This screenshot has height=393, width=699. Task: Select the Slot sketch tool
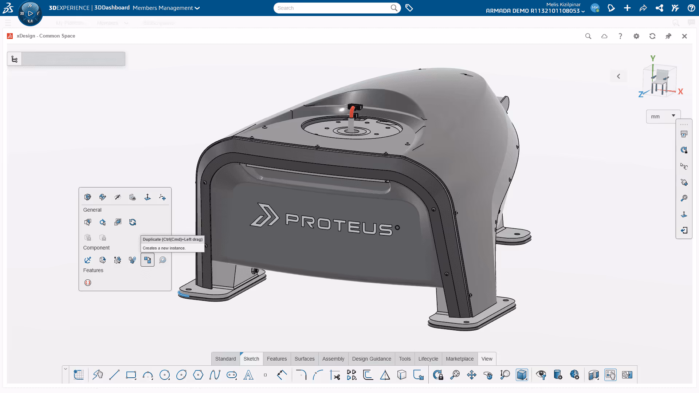click(x=232, y=375)
